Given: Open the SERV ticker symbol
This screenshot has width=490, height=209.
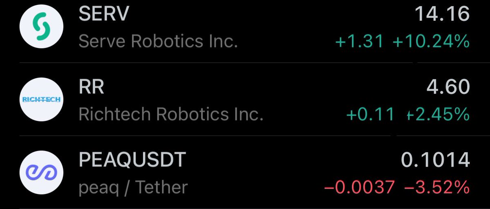Looking at the screenshot, I should pyautogui.click(x=104, y=14).
